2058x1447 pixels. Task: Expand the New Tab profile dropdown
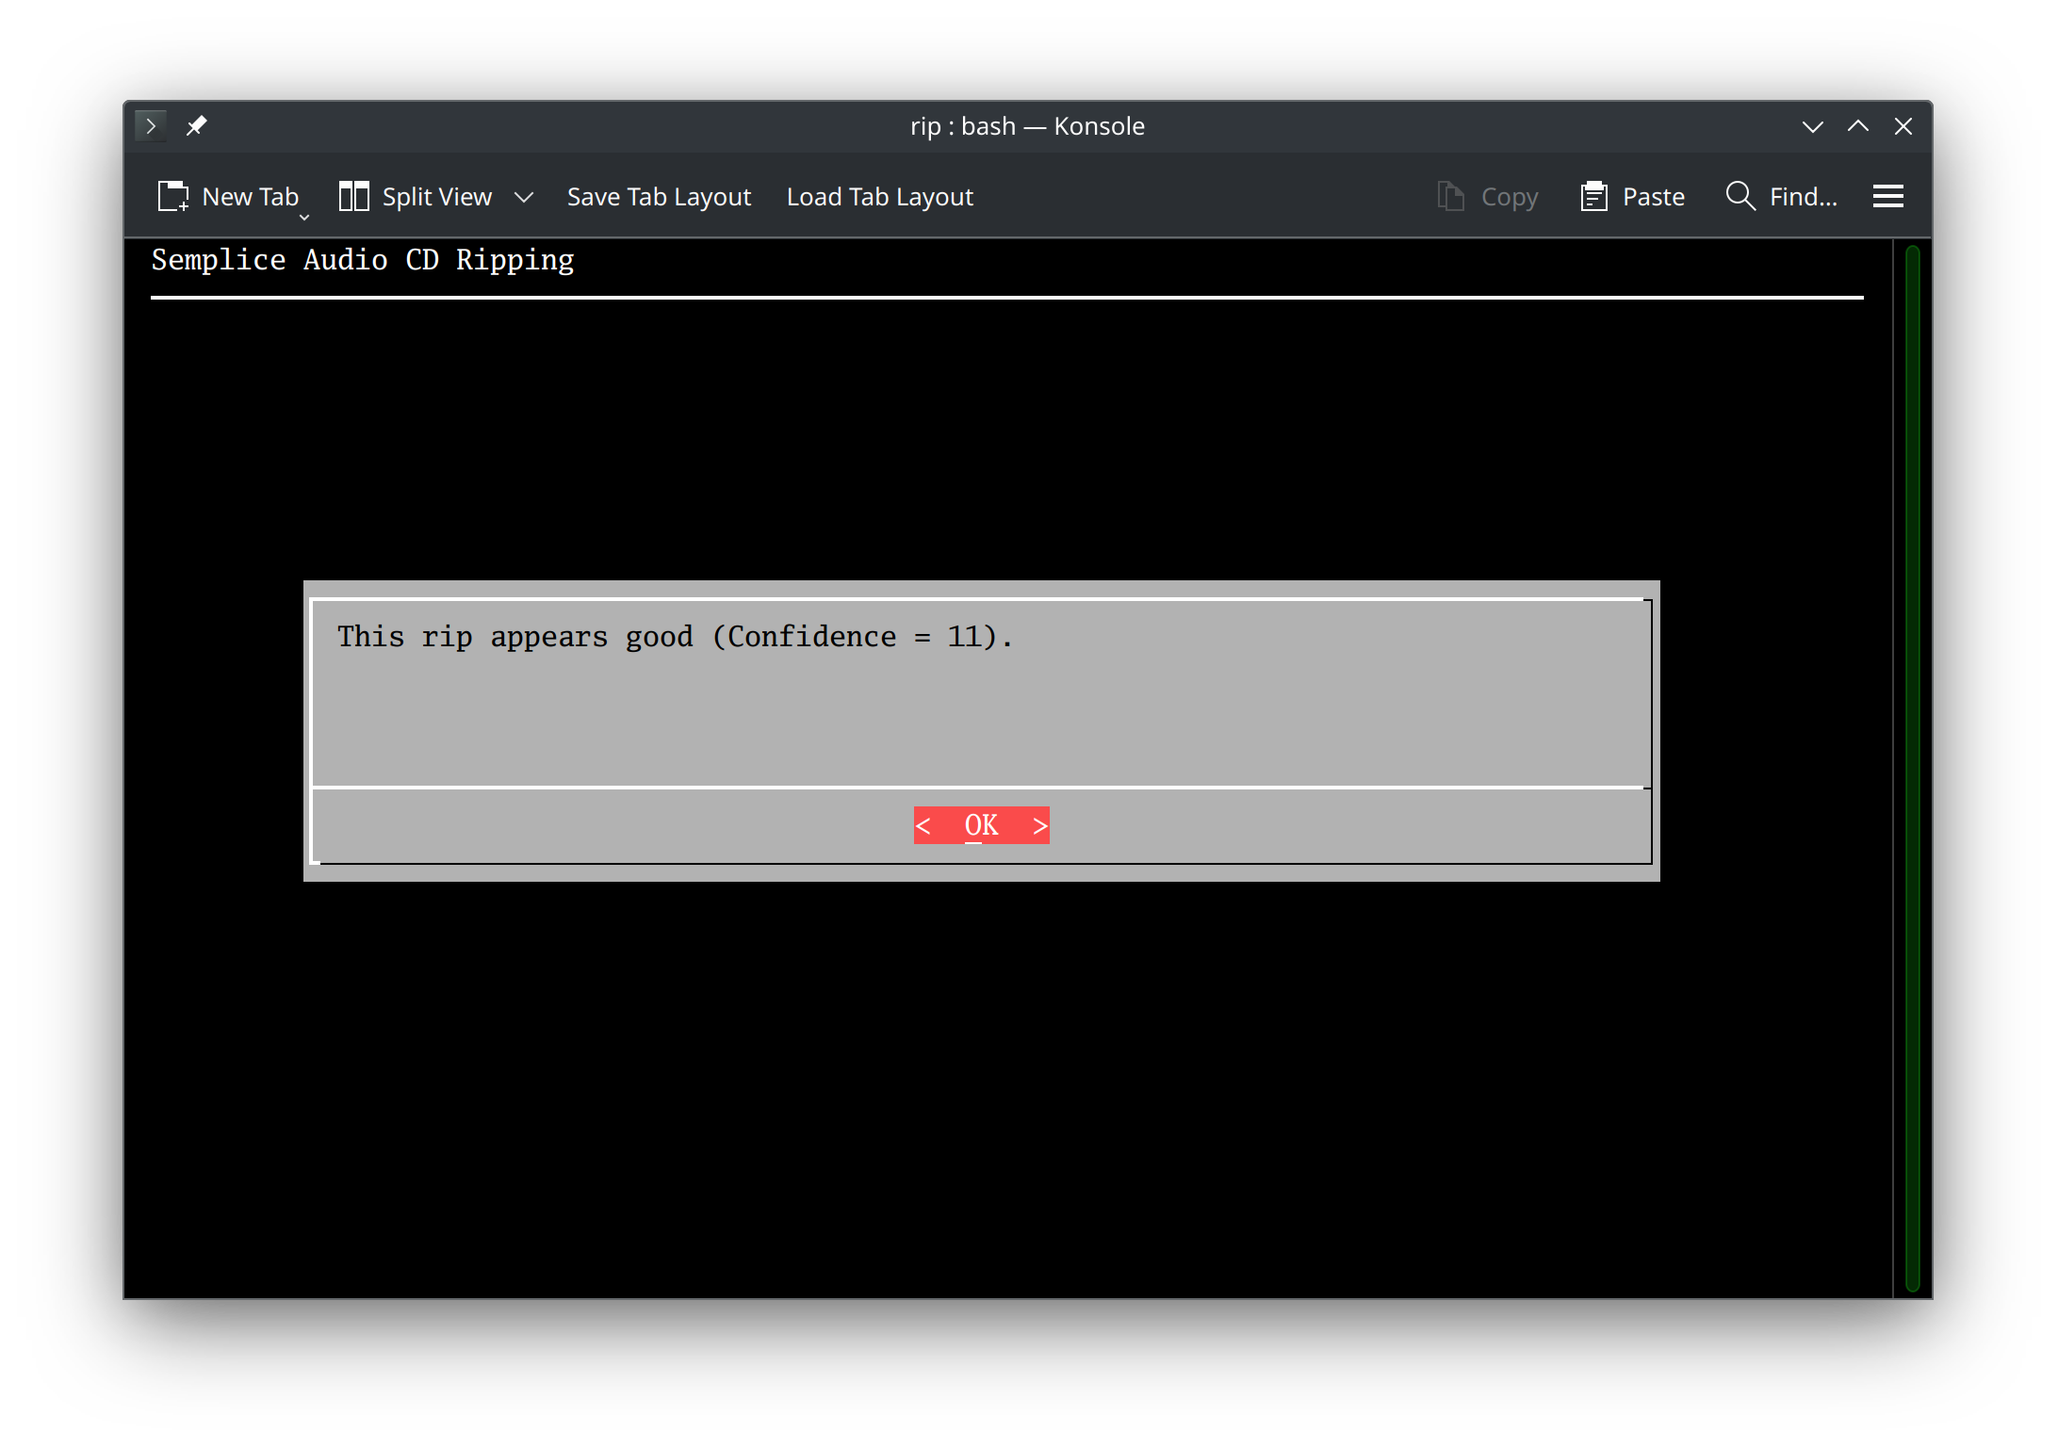(302, 217)
